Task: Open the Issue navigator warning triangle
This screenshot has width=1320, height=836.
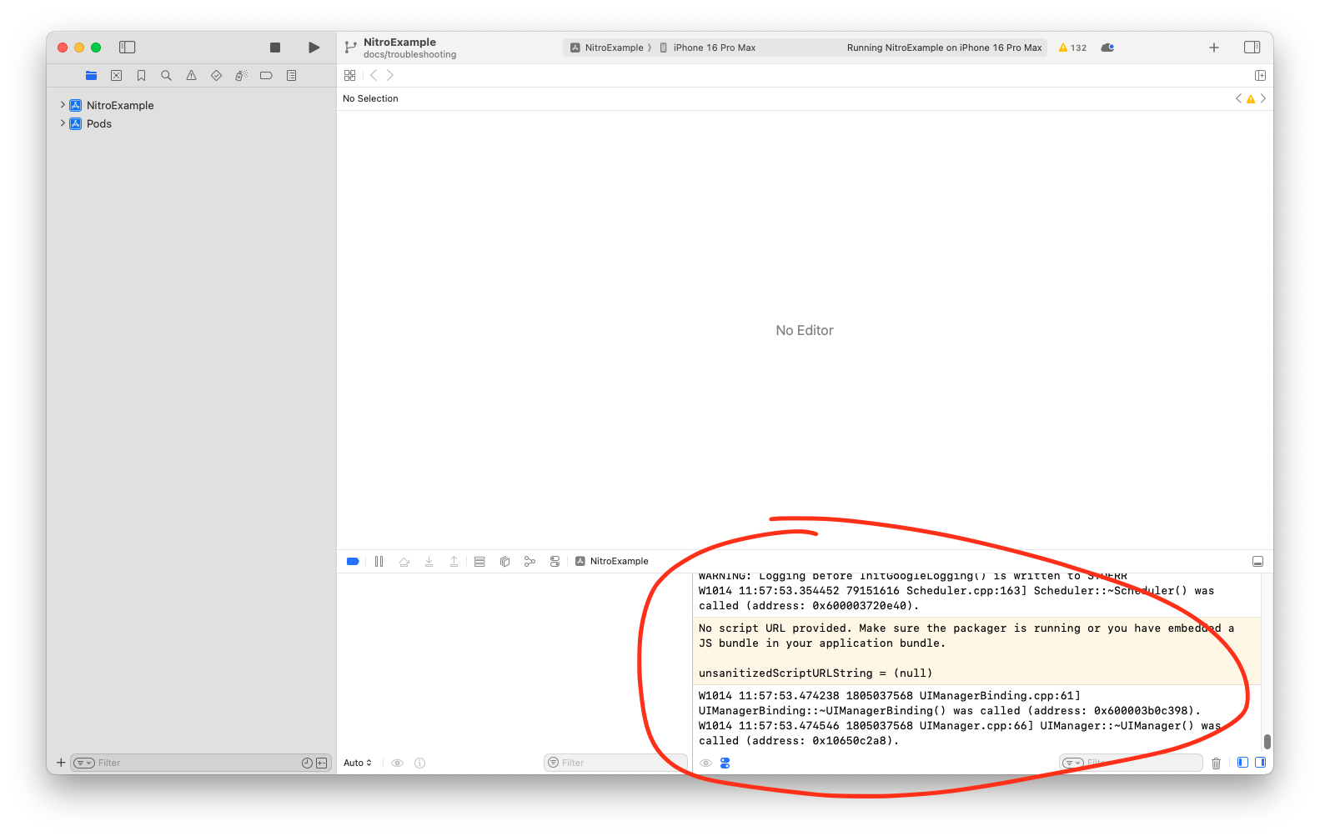Action: pos(191,76)
